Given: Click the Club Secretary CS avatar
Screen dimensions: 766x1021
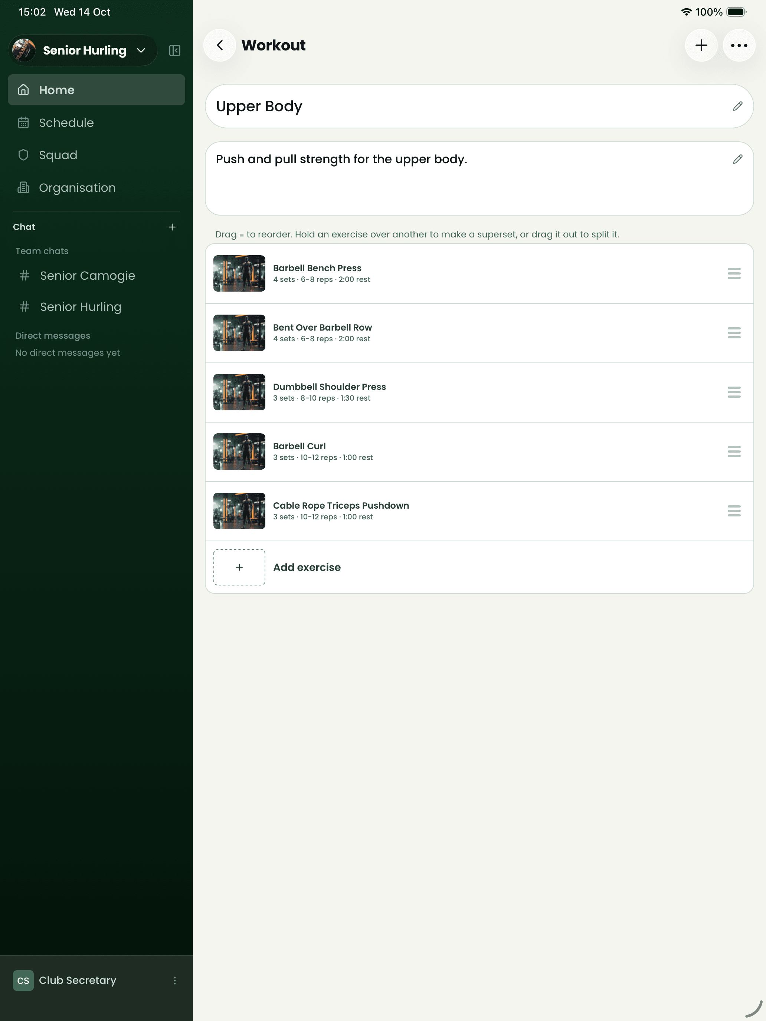Looking at the screenshot, I should (x=23, y=981).
